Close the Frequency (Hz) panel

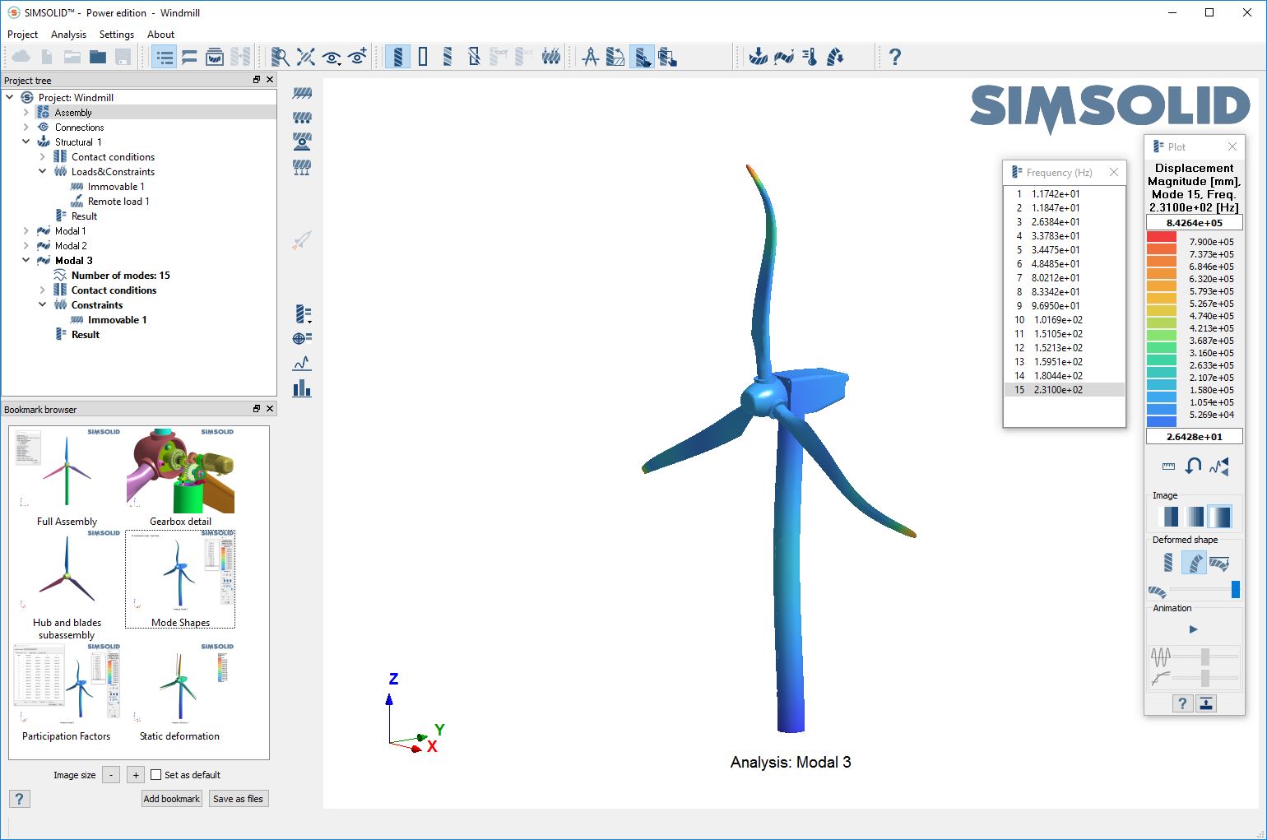click(1114, 172)
